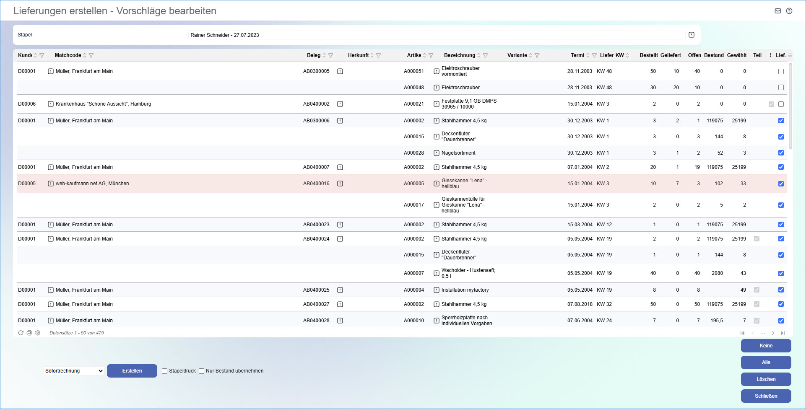Open info icon next to Beleg AB0400007

pyautogui.click(x=340, y=167)
